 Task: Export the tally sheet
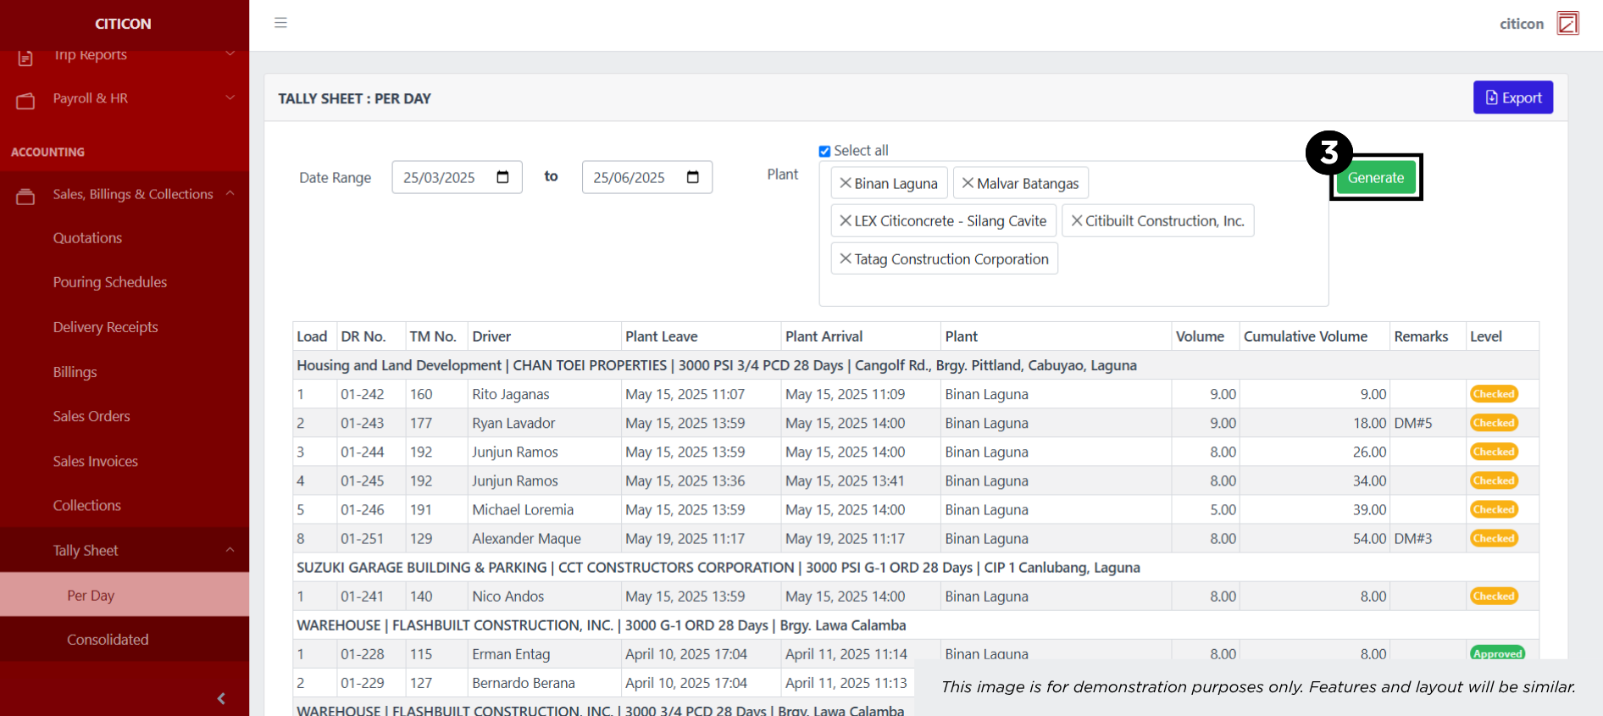click(1512, 97)
